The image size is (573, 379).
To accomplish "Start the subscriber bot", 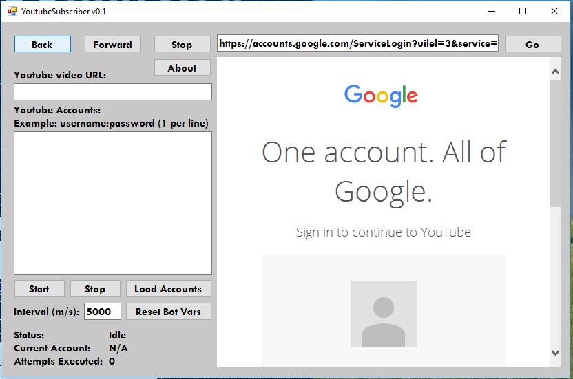I will 39,289.
